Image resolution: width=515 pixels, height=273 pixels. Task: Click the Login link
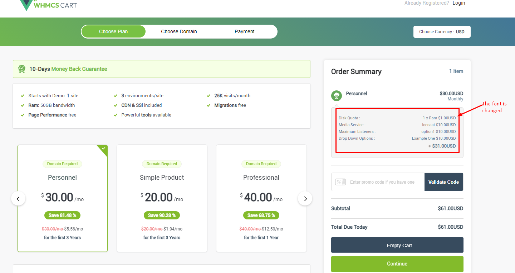[458, 3]
